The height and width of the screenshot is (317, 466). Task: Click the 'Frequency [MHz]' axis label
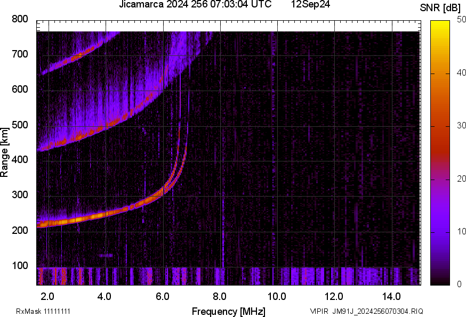[x=229, y=311]
